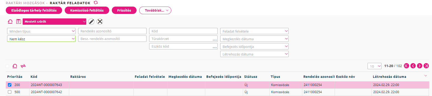This screenshot has height=96, width=432.
Task: Delete saved filter with the X icon
Action: point(100,22)
